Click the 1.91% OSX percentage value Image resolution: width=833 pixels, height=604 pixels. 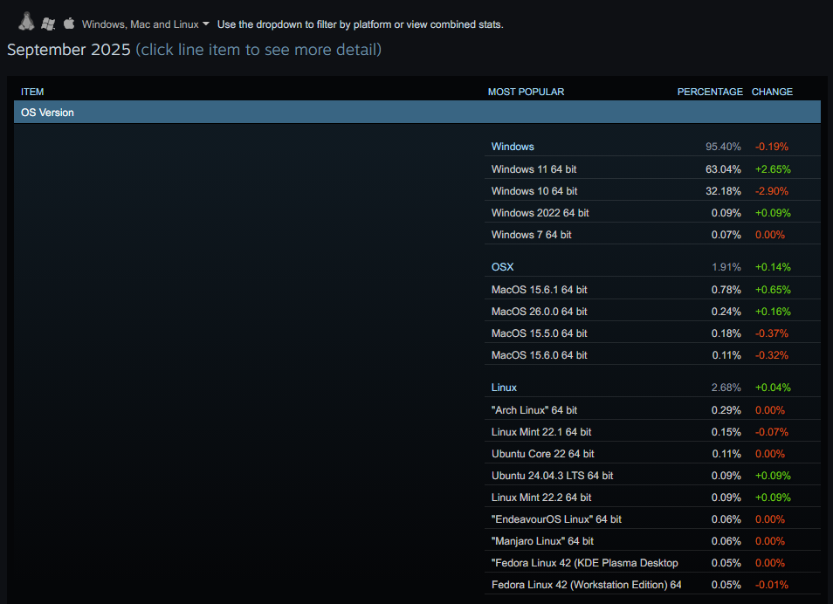tap(726, 267)
